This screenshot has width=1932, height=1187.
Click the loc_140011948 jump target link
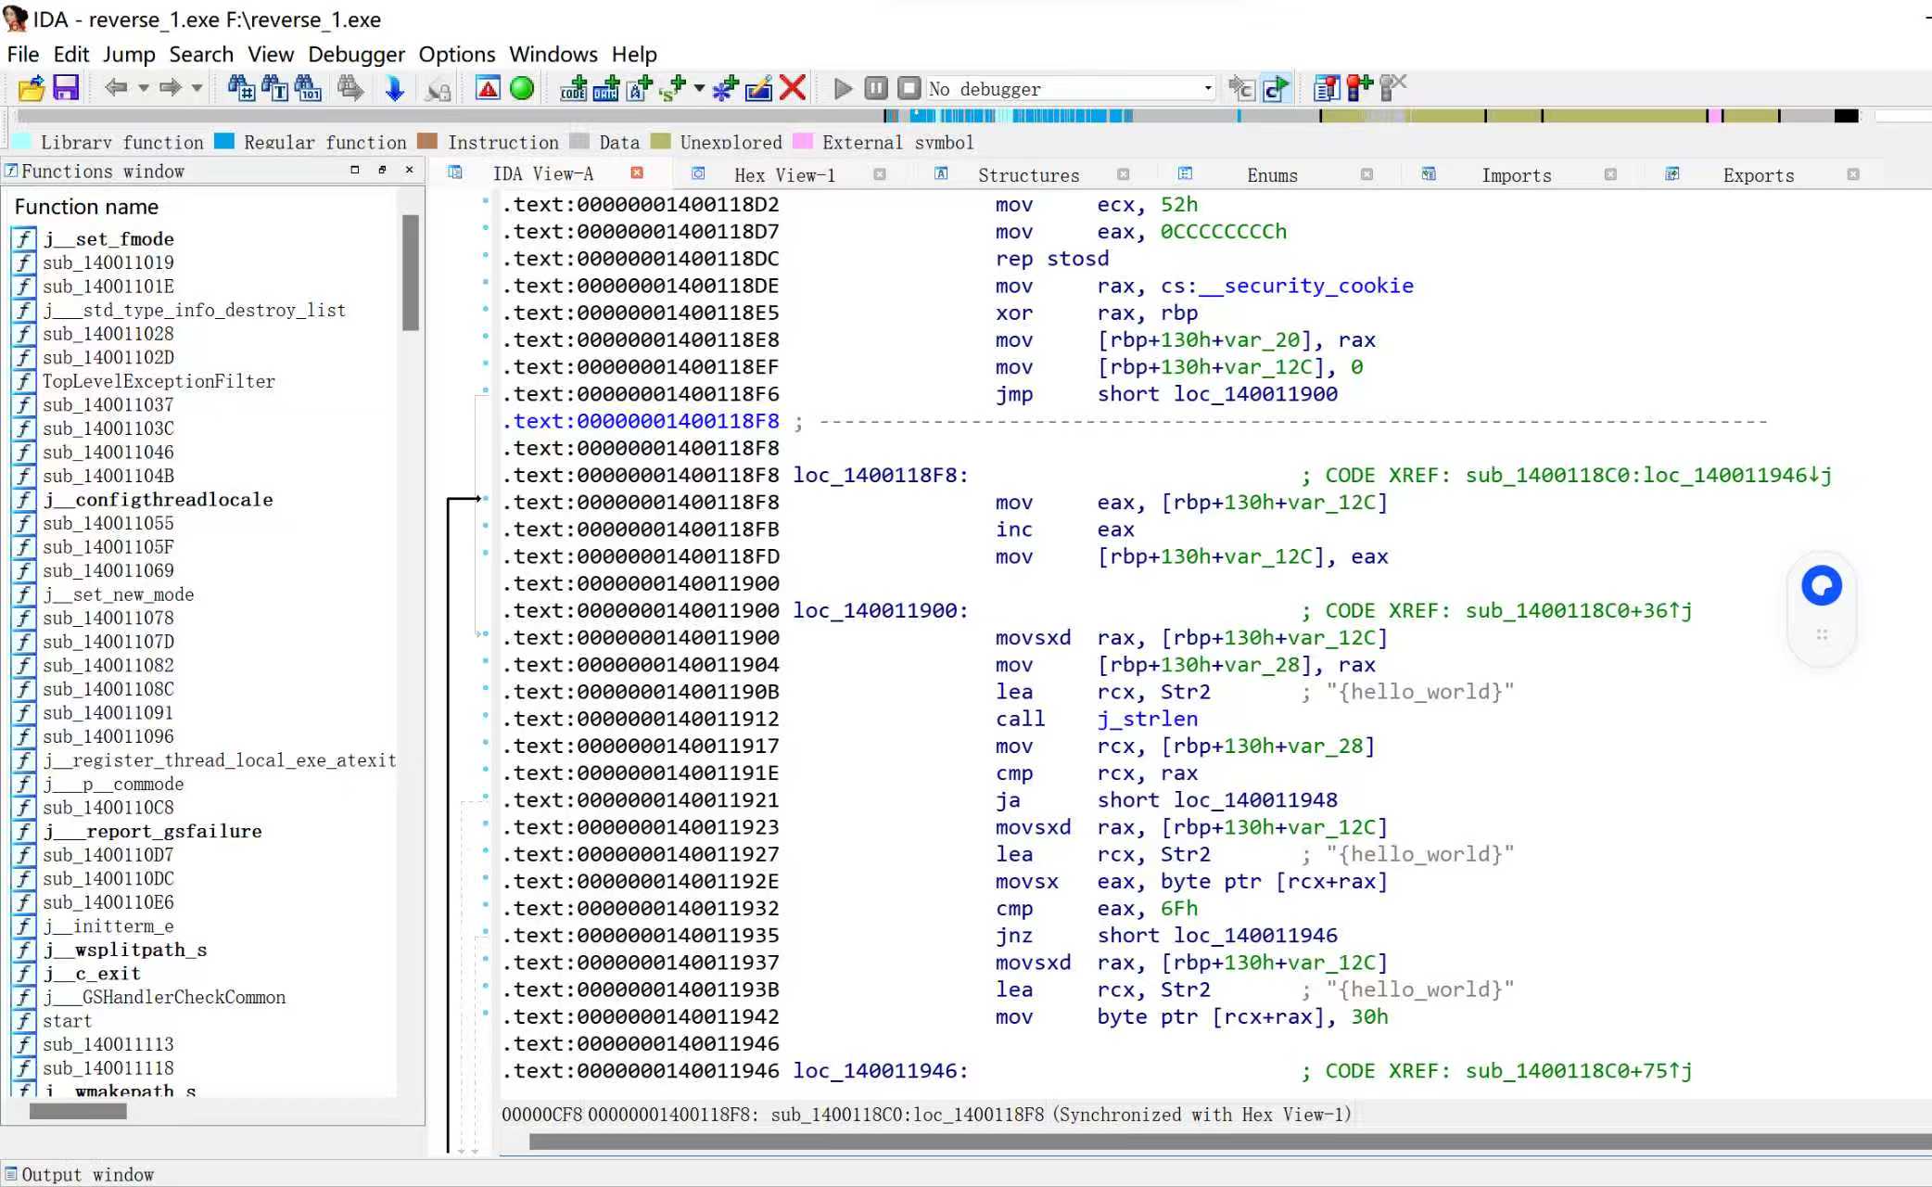1255,800
